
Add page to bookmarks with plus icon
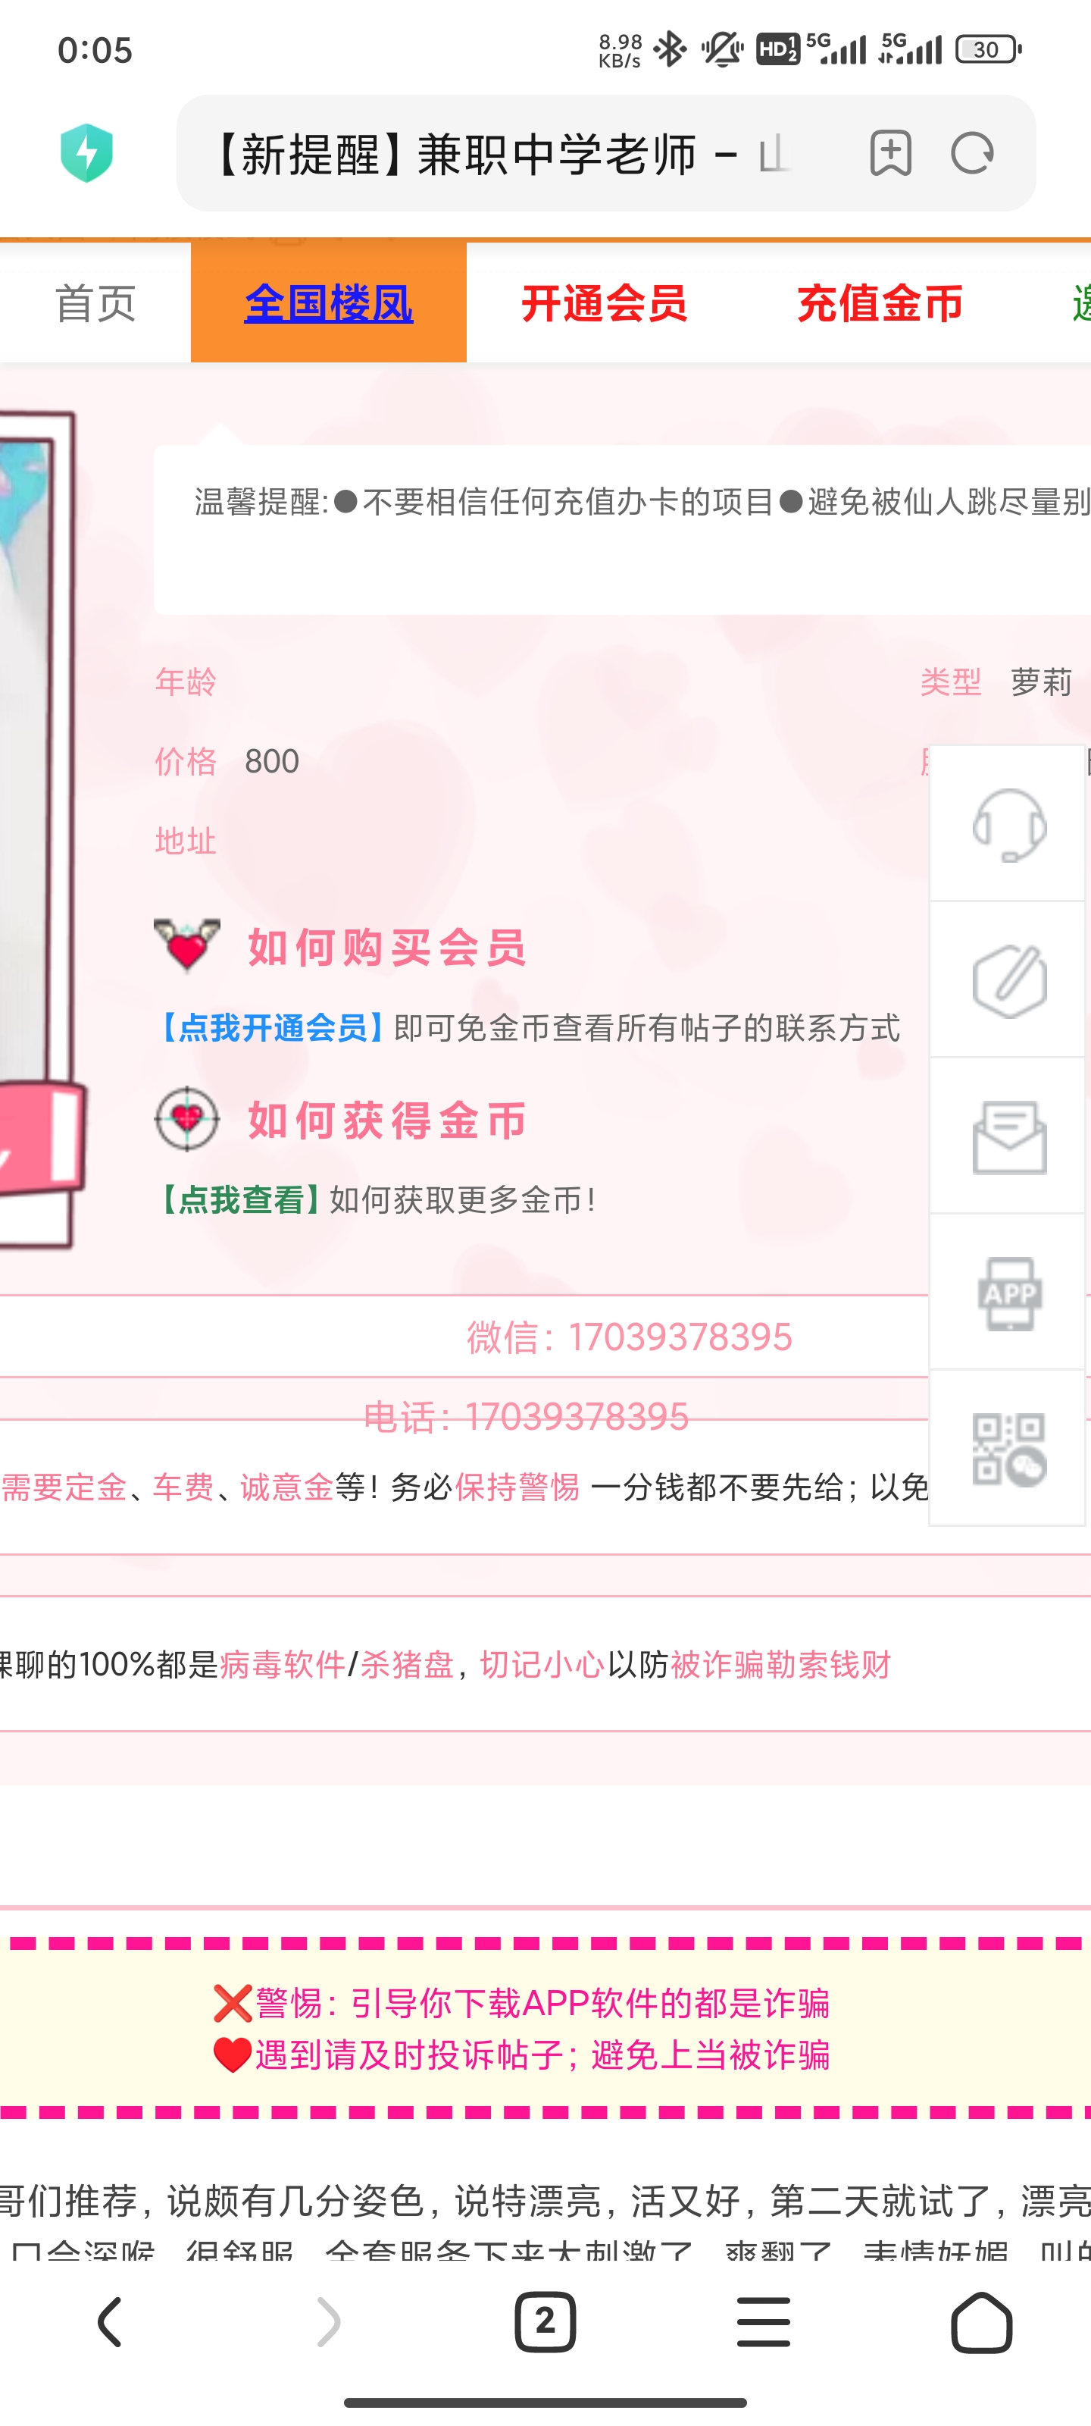pyautogui.click(x=889, y=152)
